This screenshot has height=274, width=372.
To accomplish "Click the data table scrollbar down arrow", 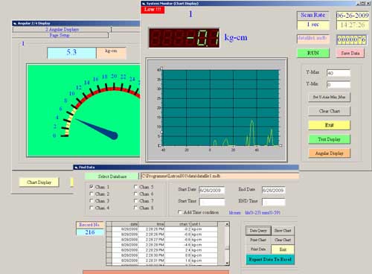I will (227, 264).
